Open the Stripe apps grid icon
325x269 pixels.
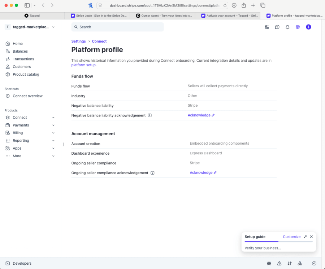coord(267,27)
